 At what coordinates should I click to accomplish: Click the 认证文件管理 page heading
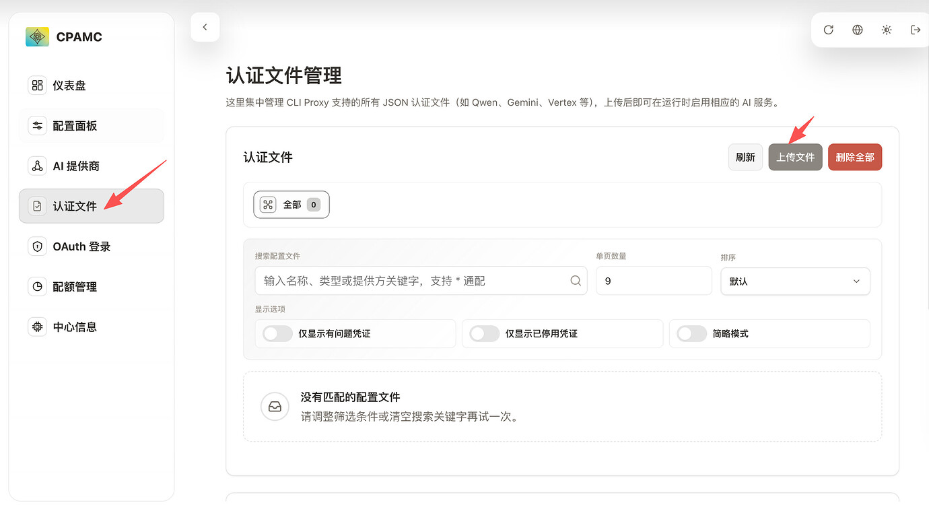pyautogui.click(x=284, y=75)
